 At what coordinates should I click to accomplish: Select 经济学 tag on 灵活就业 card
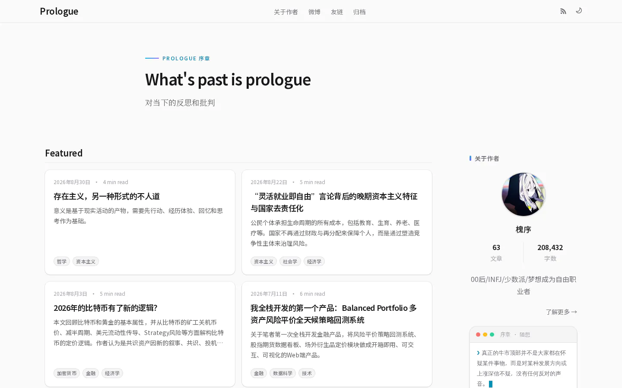tap(314, 261)
